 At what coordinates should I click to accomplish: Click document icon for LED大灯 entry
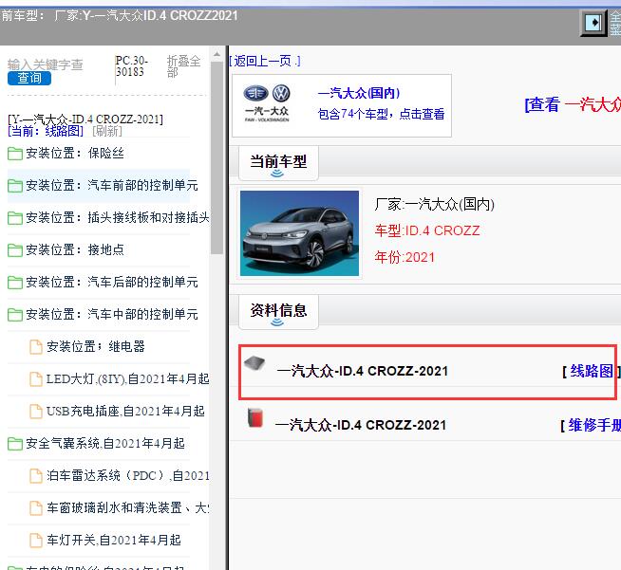click(36, 379)
